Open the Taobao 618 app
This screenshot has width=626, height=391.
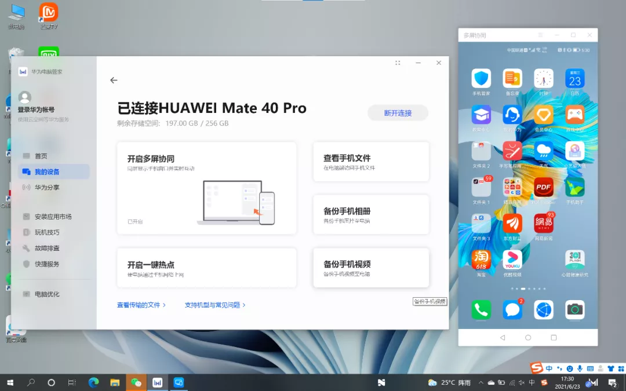(481, 260)
